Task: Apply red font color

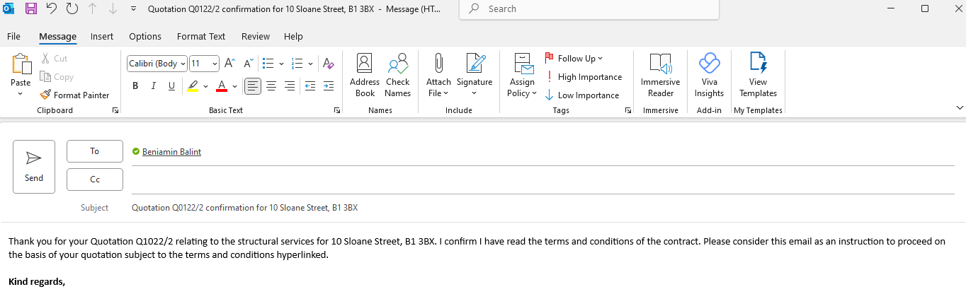Action: point(222,86)
